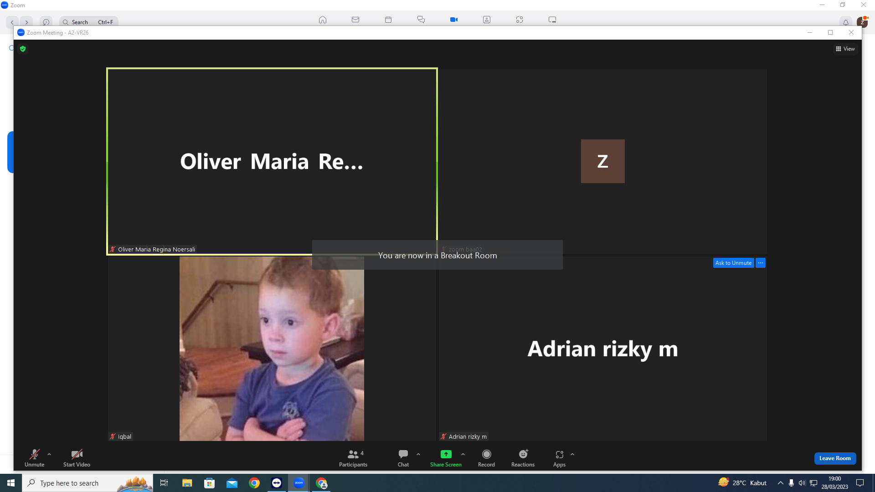Open profile avatar in Zoom main window
This screenshot has height=492, width=875.
pyautogui.click(x=862, y=21)
